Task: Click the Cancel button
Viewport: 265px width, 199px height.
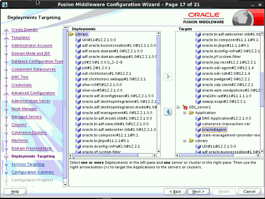Action: tap(250, 192)
